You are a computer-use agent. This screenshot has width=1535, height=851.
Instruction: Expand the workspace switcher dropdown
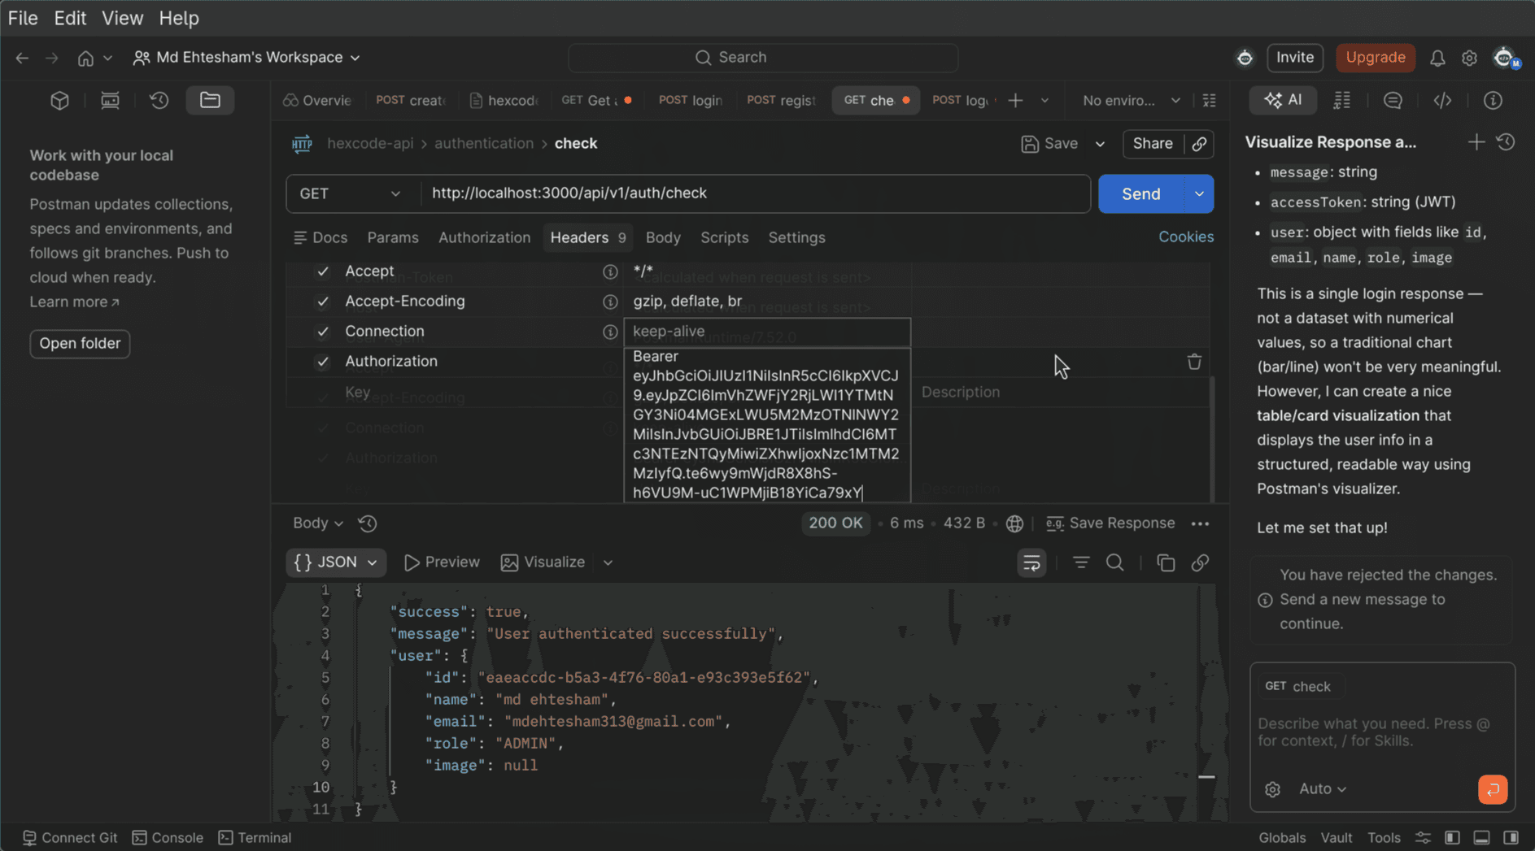pyautogui.click(x=355, y=58)
